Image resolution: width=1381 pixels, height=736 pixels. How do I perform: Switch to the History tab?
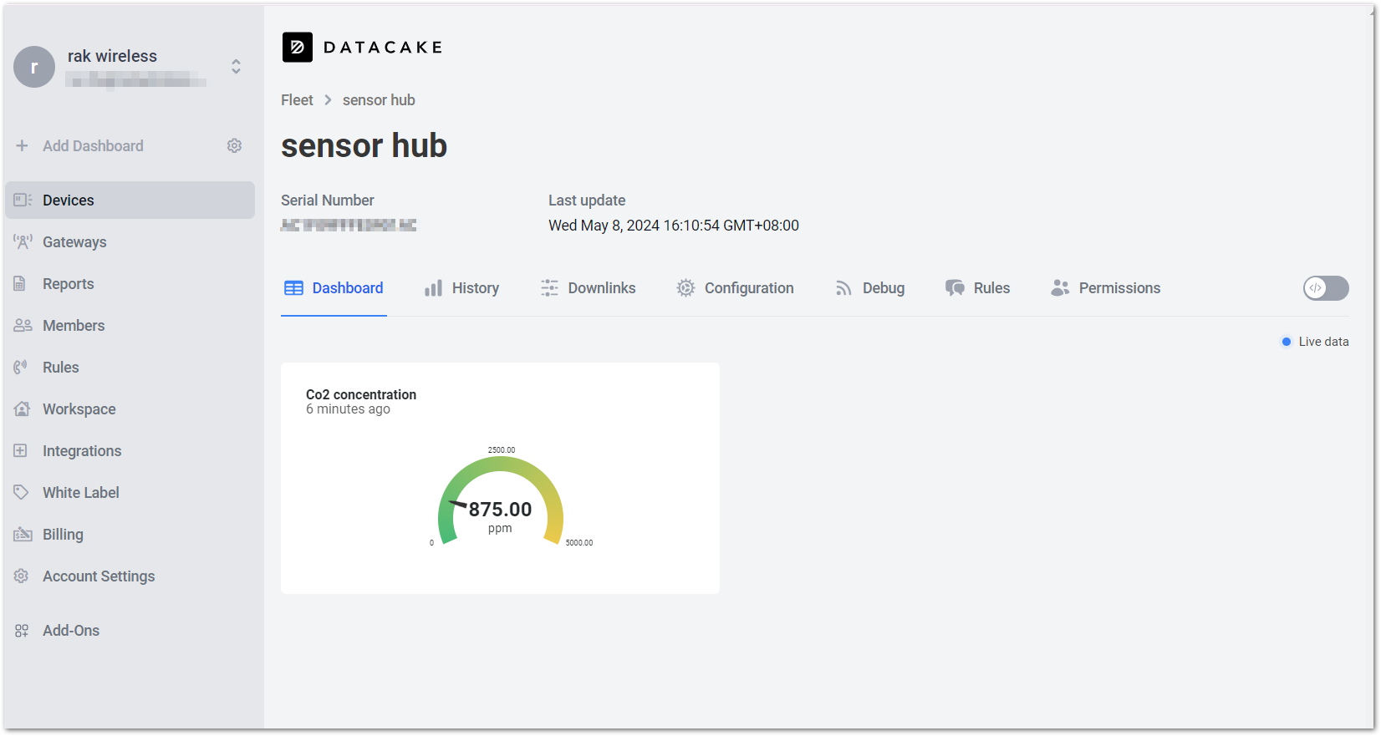coord(461,288)
